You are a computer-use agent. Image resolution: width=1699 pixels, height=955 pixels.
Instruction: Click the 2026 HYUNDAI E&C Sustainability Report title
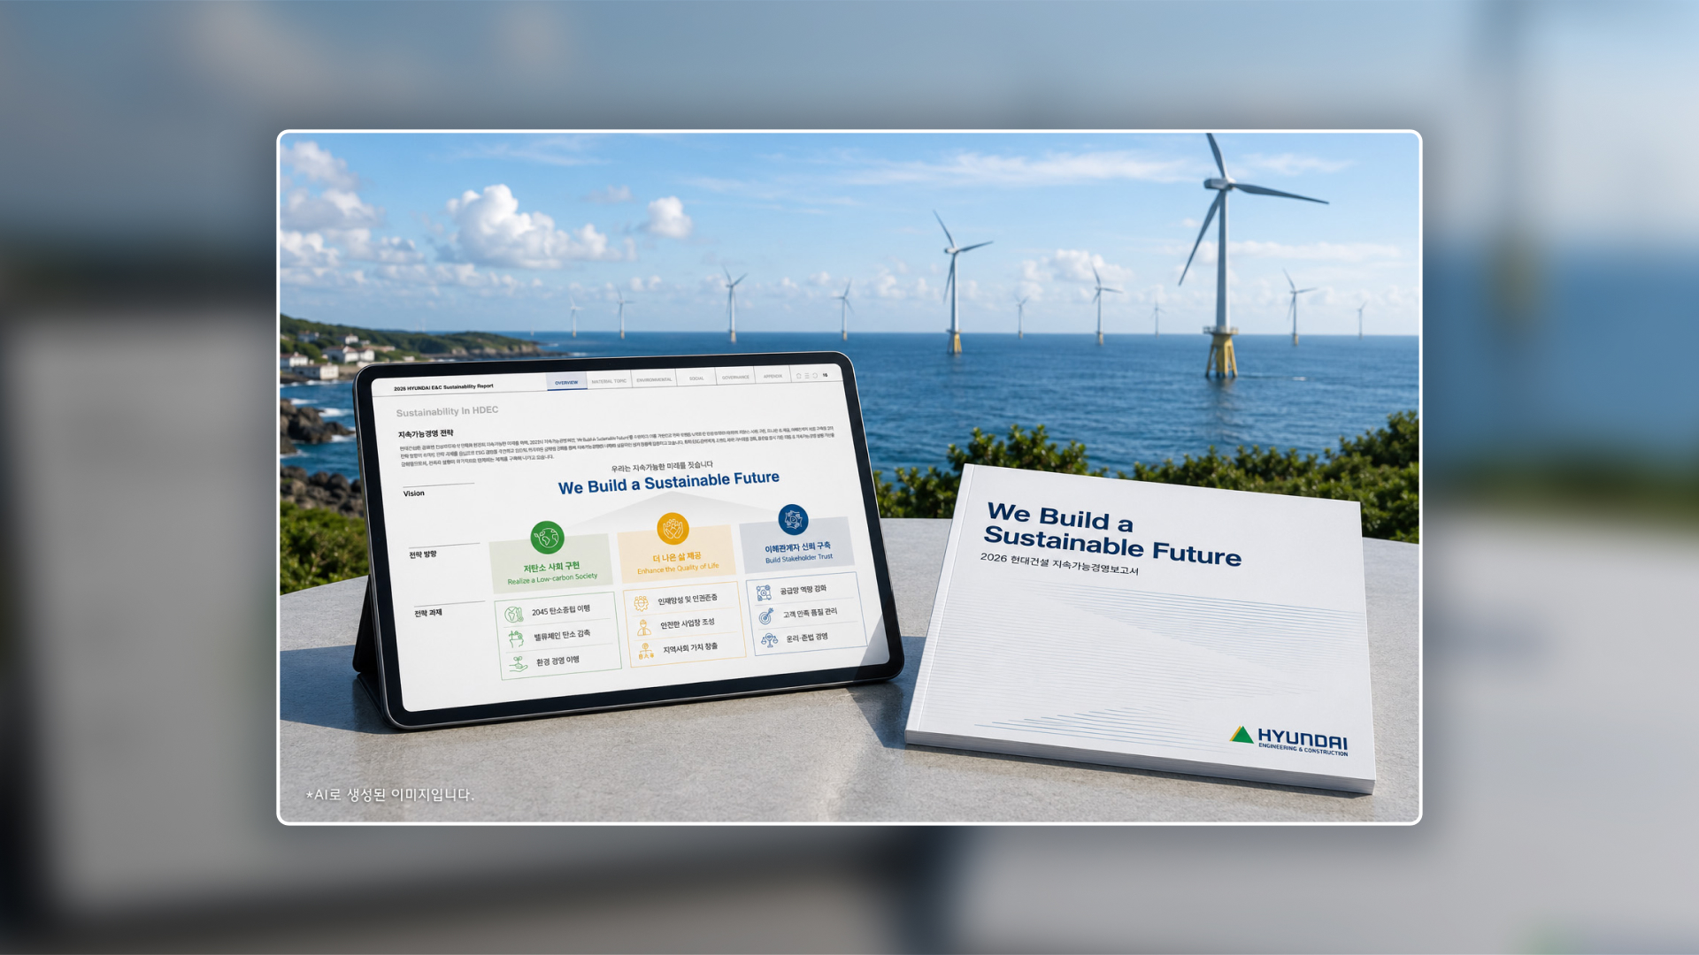[443, 387]
